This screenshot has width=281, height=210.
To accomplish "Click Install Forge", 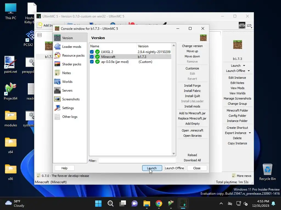I will (192, 86).
